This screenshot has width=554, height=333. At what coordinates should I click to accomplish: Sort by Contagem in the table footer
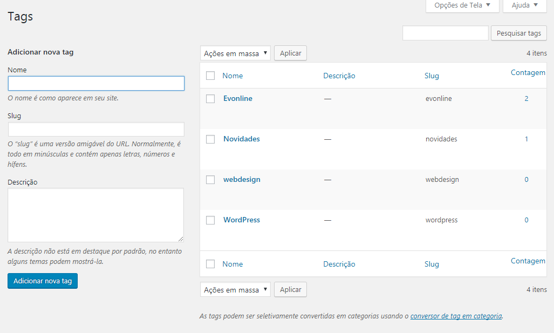point(528,261)
